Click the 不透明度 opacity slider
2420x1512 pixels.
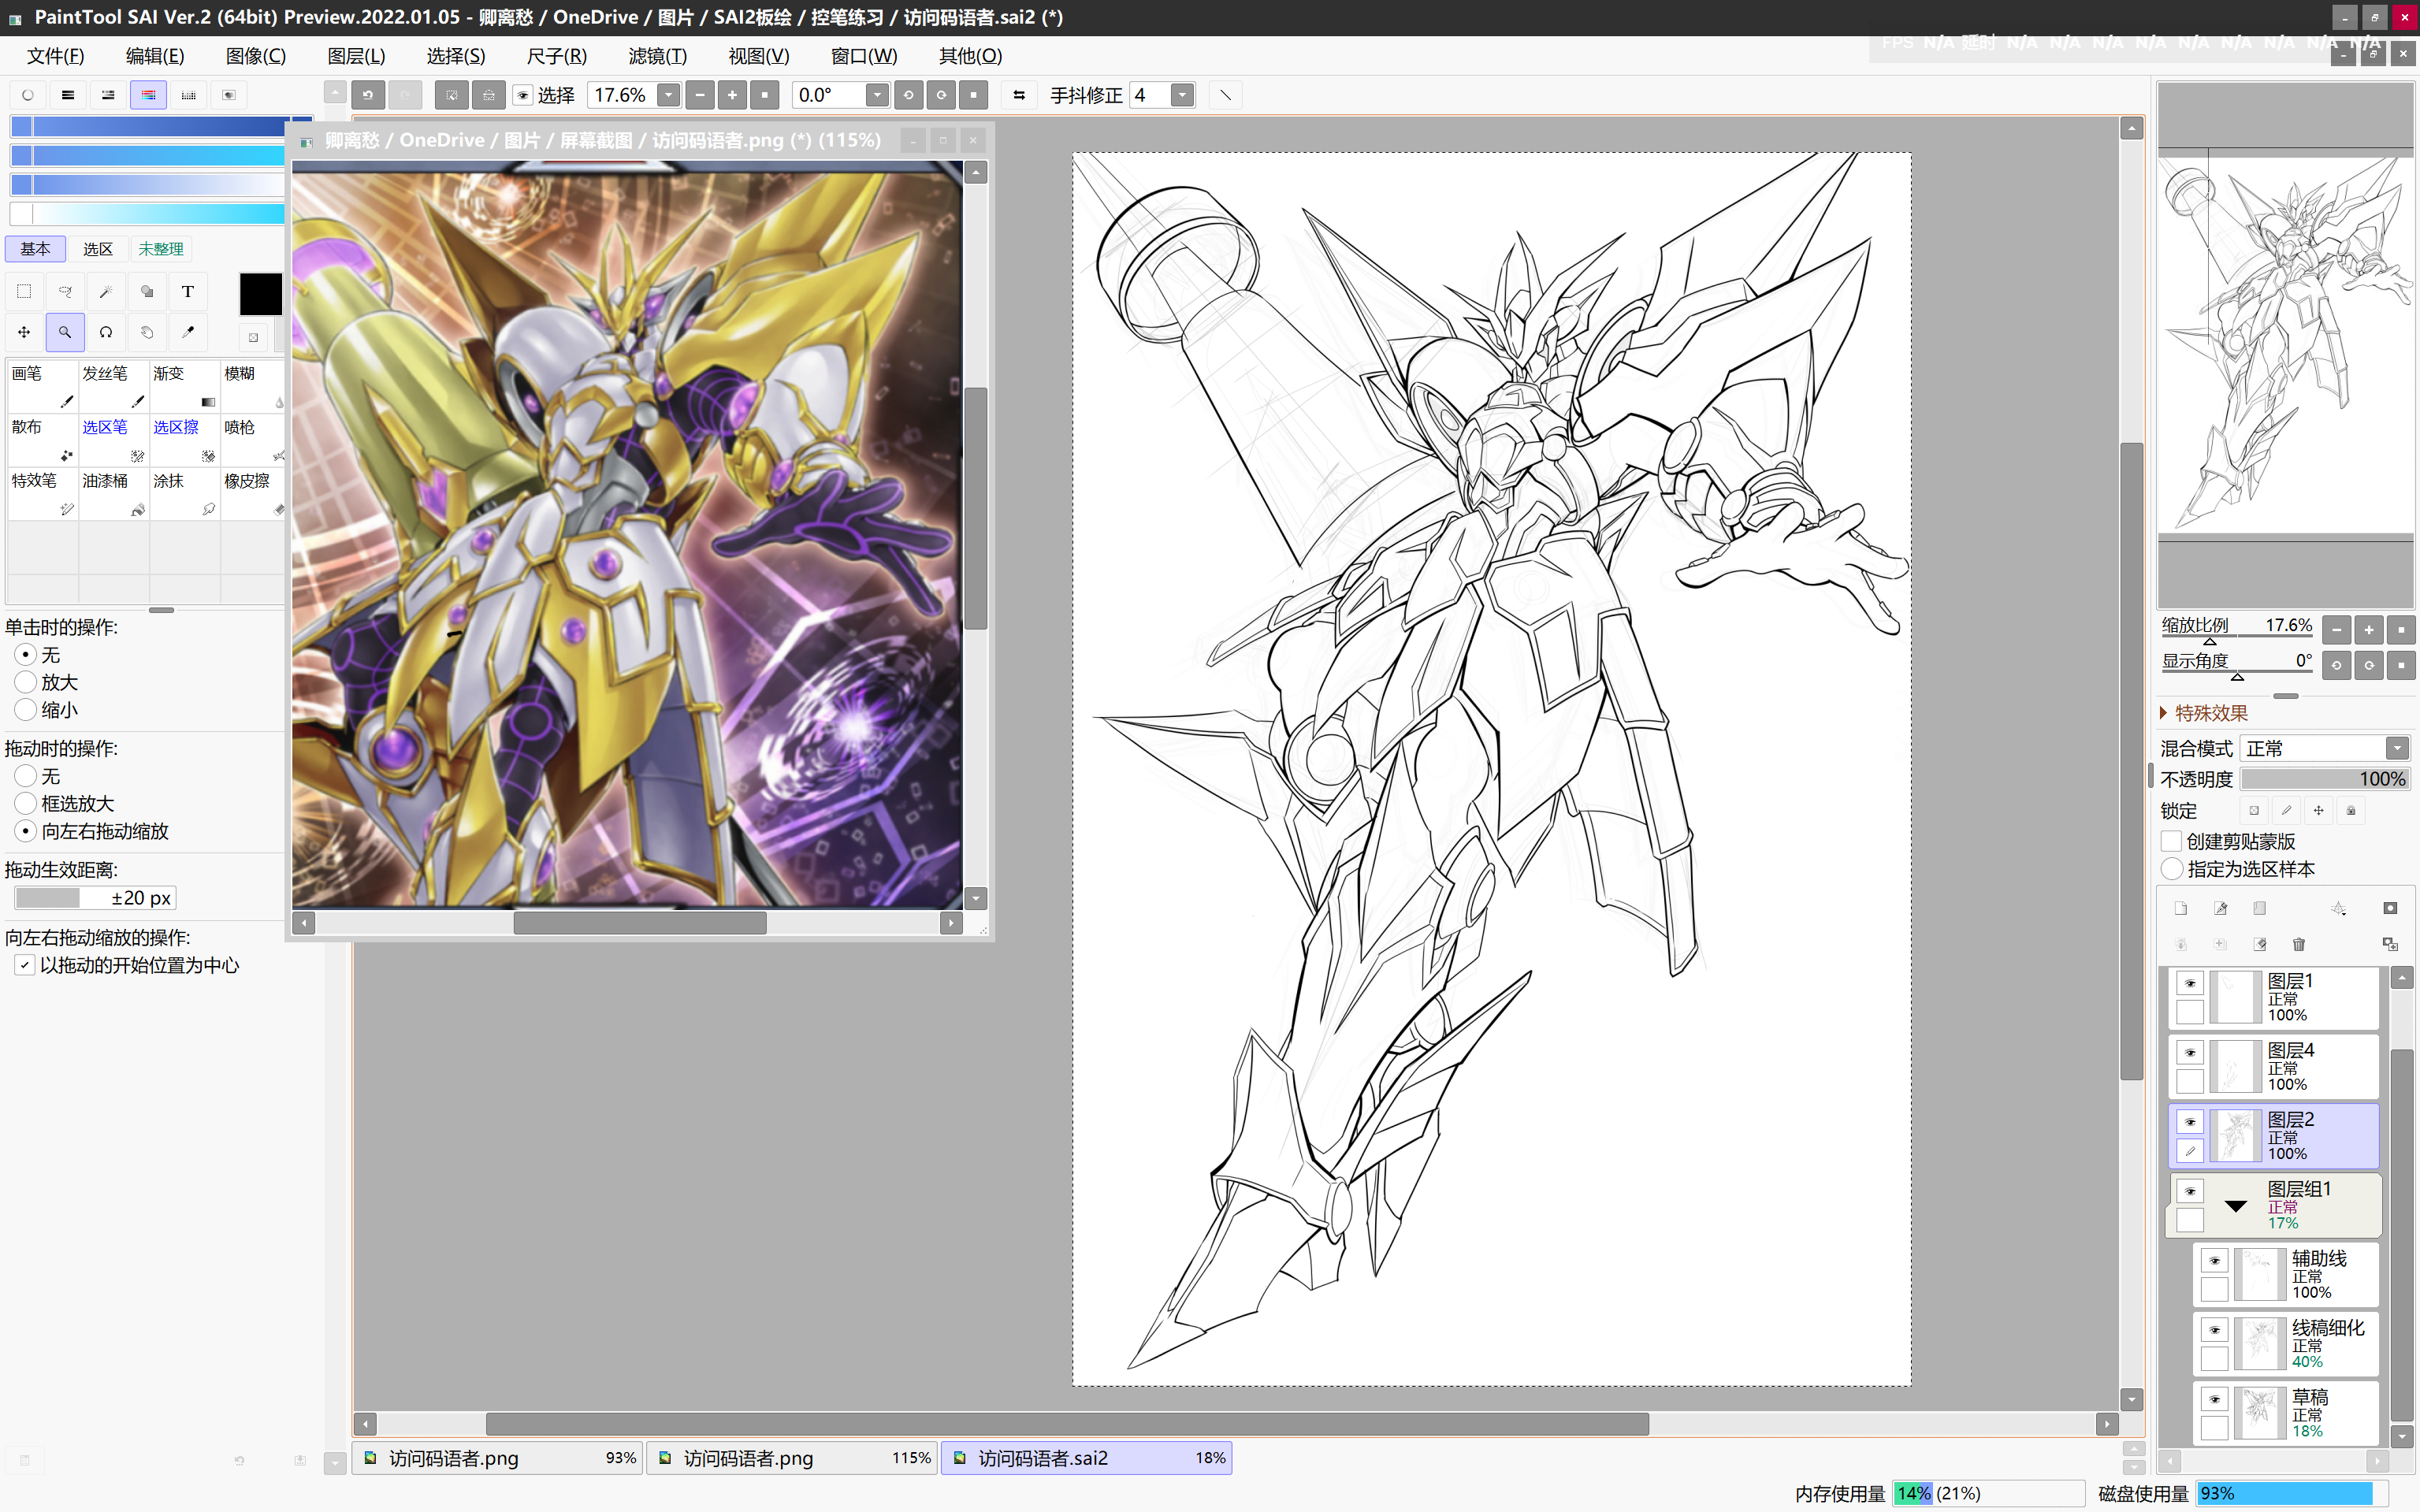click(2323, 779)
